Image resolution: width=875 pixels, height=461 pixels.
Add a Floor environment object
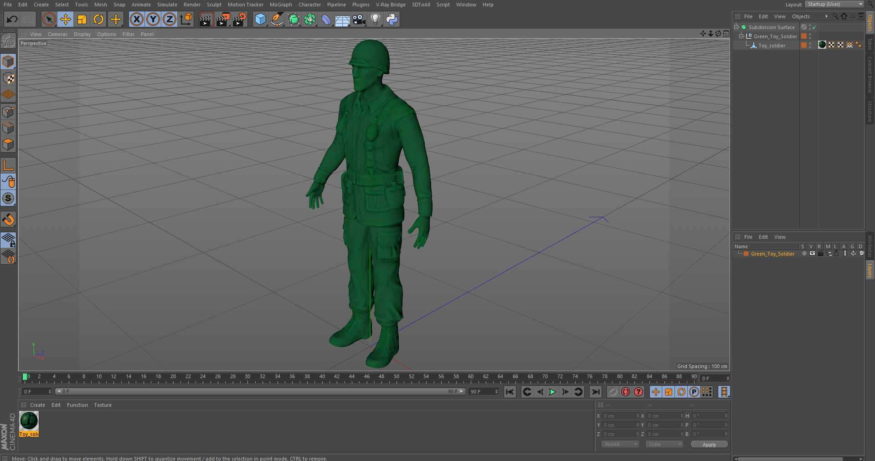point(343,19)
